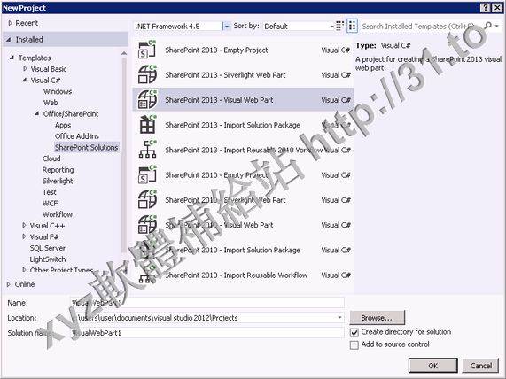The image size is (506, 379).
Task: Select "SharePoint 2010 - Import Solution Package" template name
Action: (x=233, y=250)
